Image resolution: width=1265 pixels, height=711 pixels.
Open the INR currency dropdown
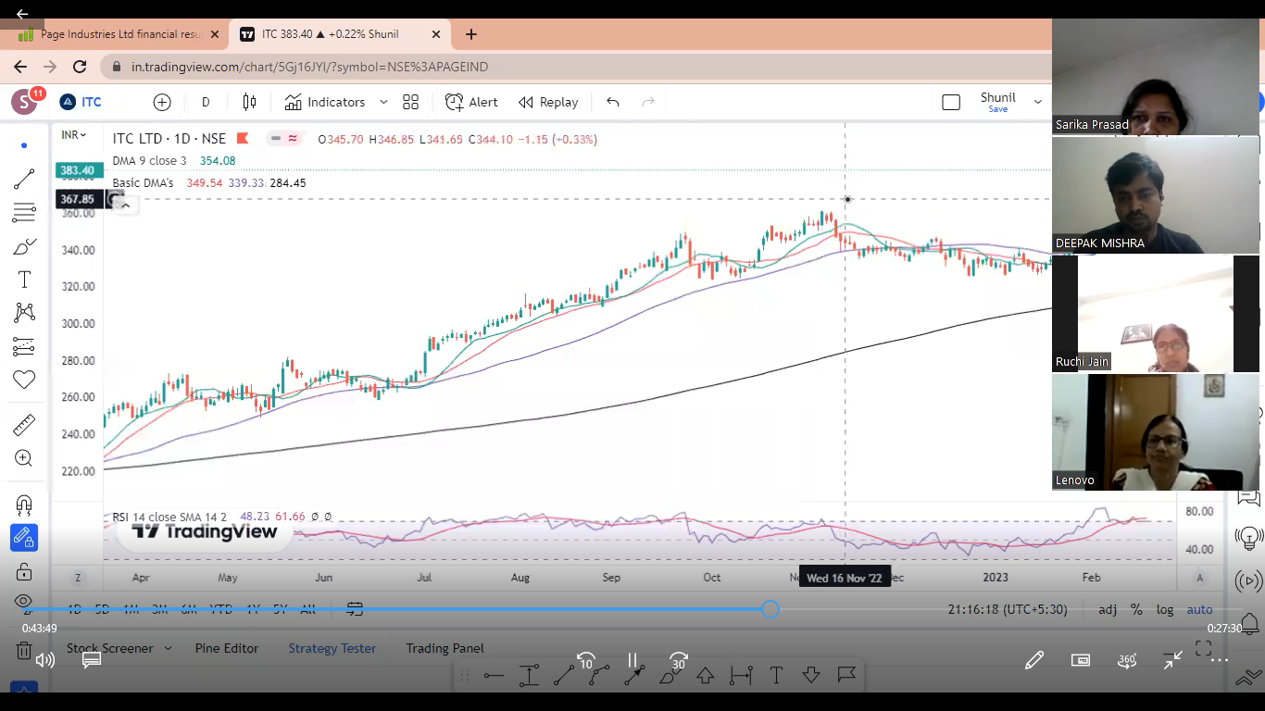coord(73,135)
